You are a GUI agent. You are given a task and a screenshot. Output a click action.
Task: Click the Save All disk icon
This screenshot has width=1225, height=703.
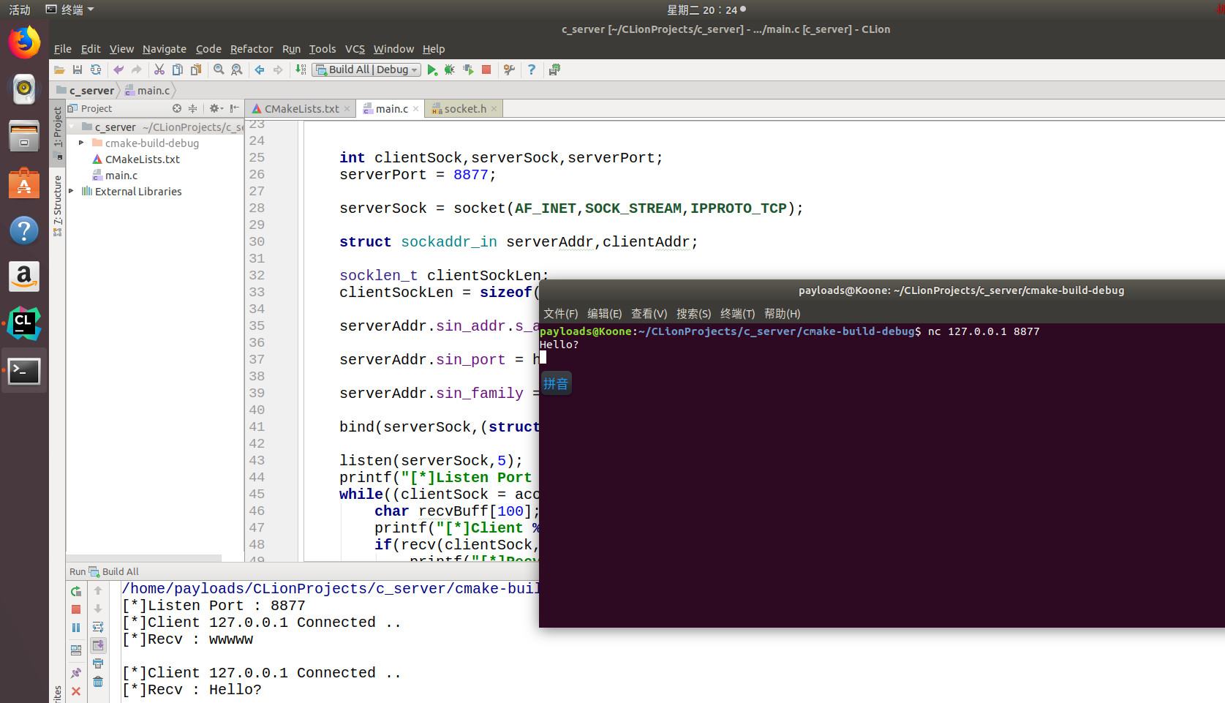[78, 69]
